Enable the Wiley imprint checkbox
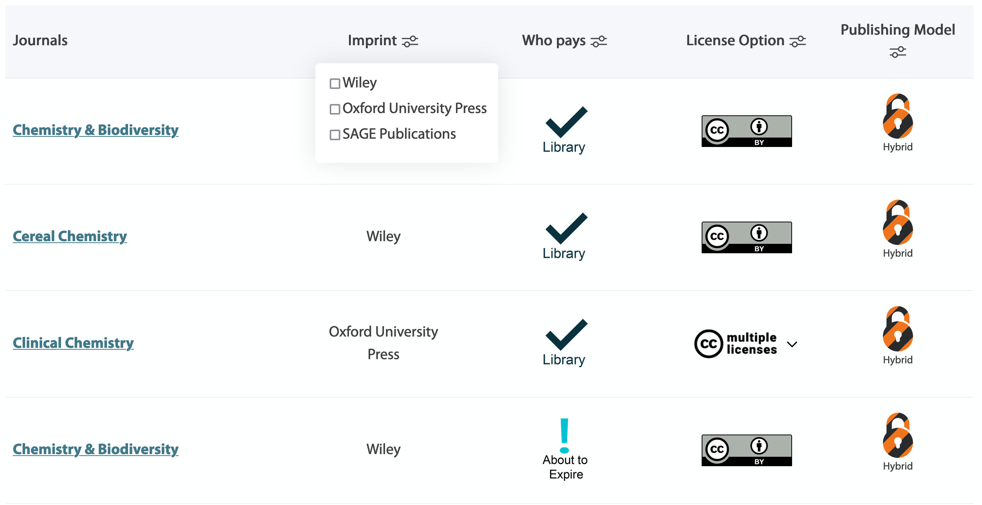The image size is (982, 505). 335,83
